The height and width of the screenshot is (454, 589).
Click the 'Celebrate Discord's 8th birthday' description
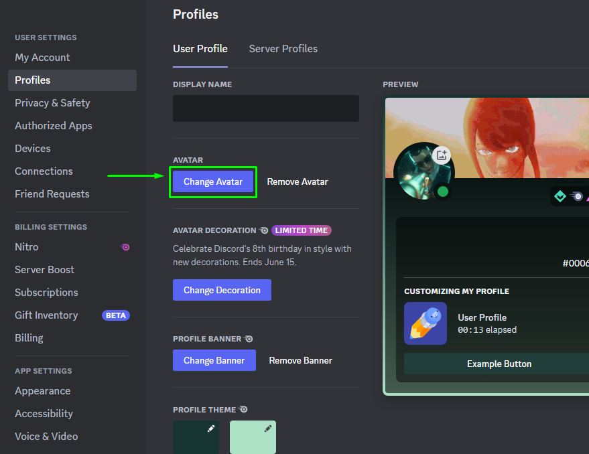tap(262, 255)
